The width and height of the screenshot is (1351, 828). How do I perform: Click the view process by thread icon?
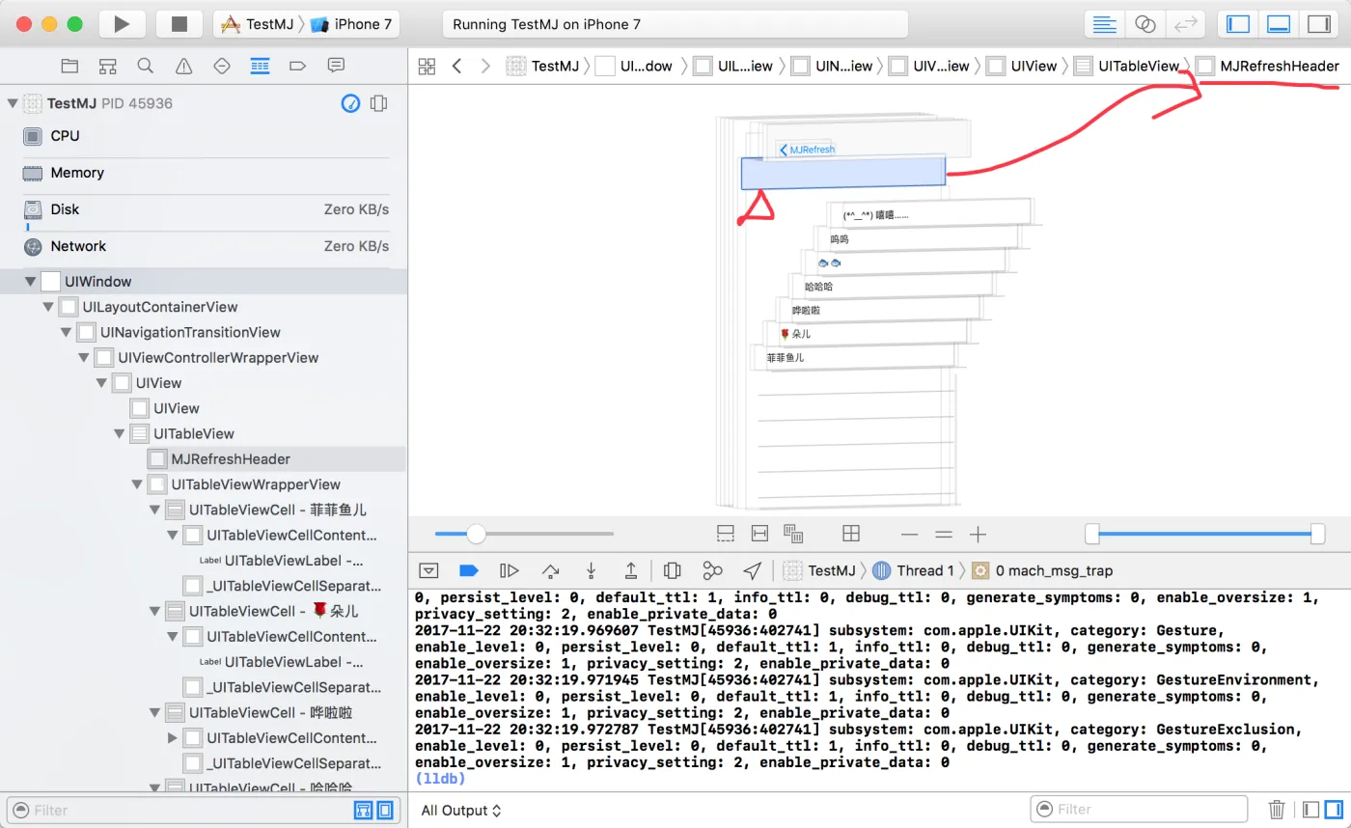click(379, 102)
